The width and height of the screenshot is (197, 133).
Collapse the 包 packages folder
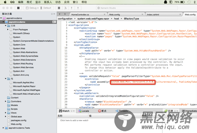(6, 78)
